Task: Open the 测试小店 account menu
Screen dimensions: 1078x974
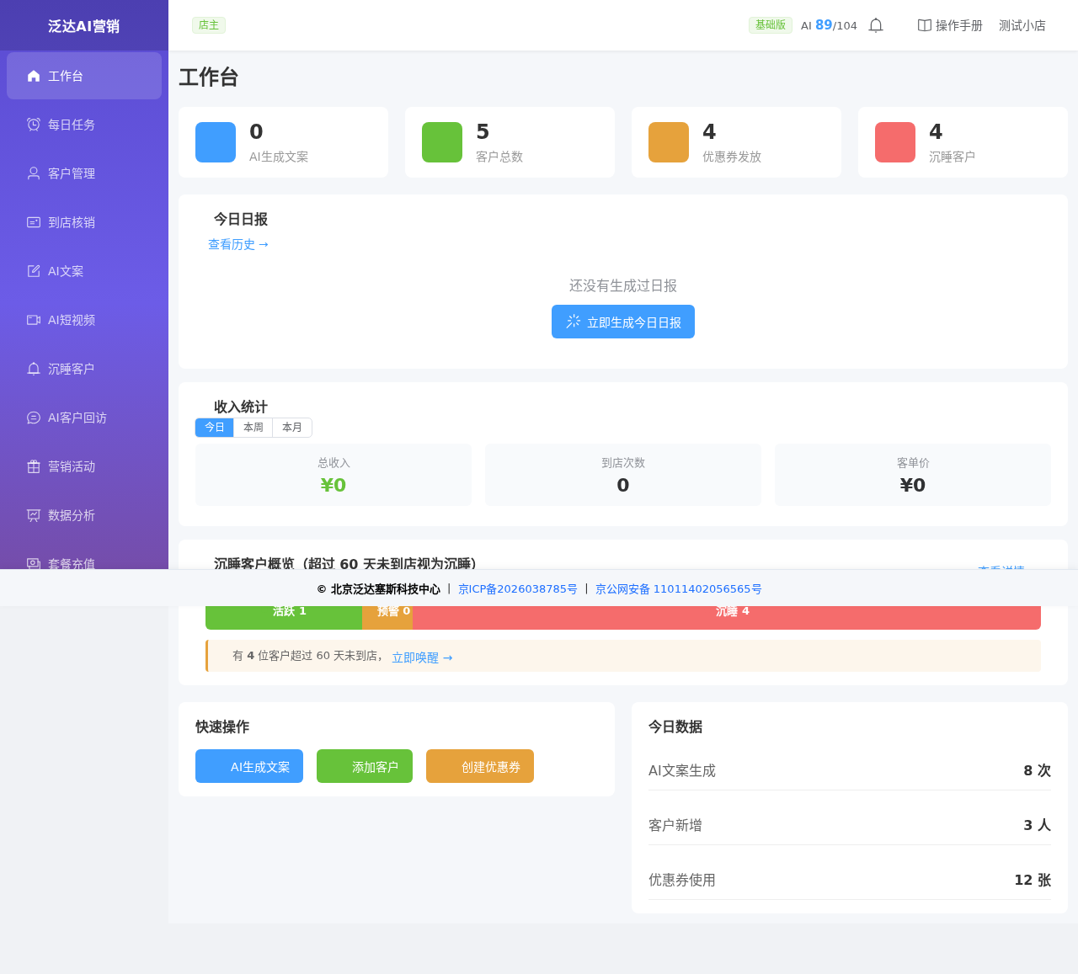Action: pyautogui.click(x=1022, y=25)
